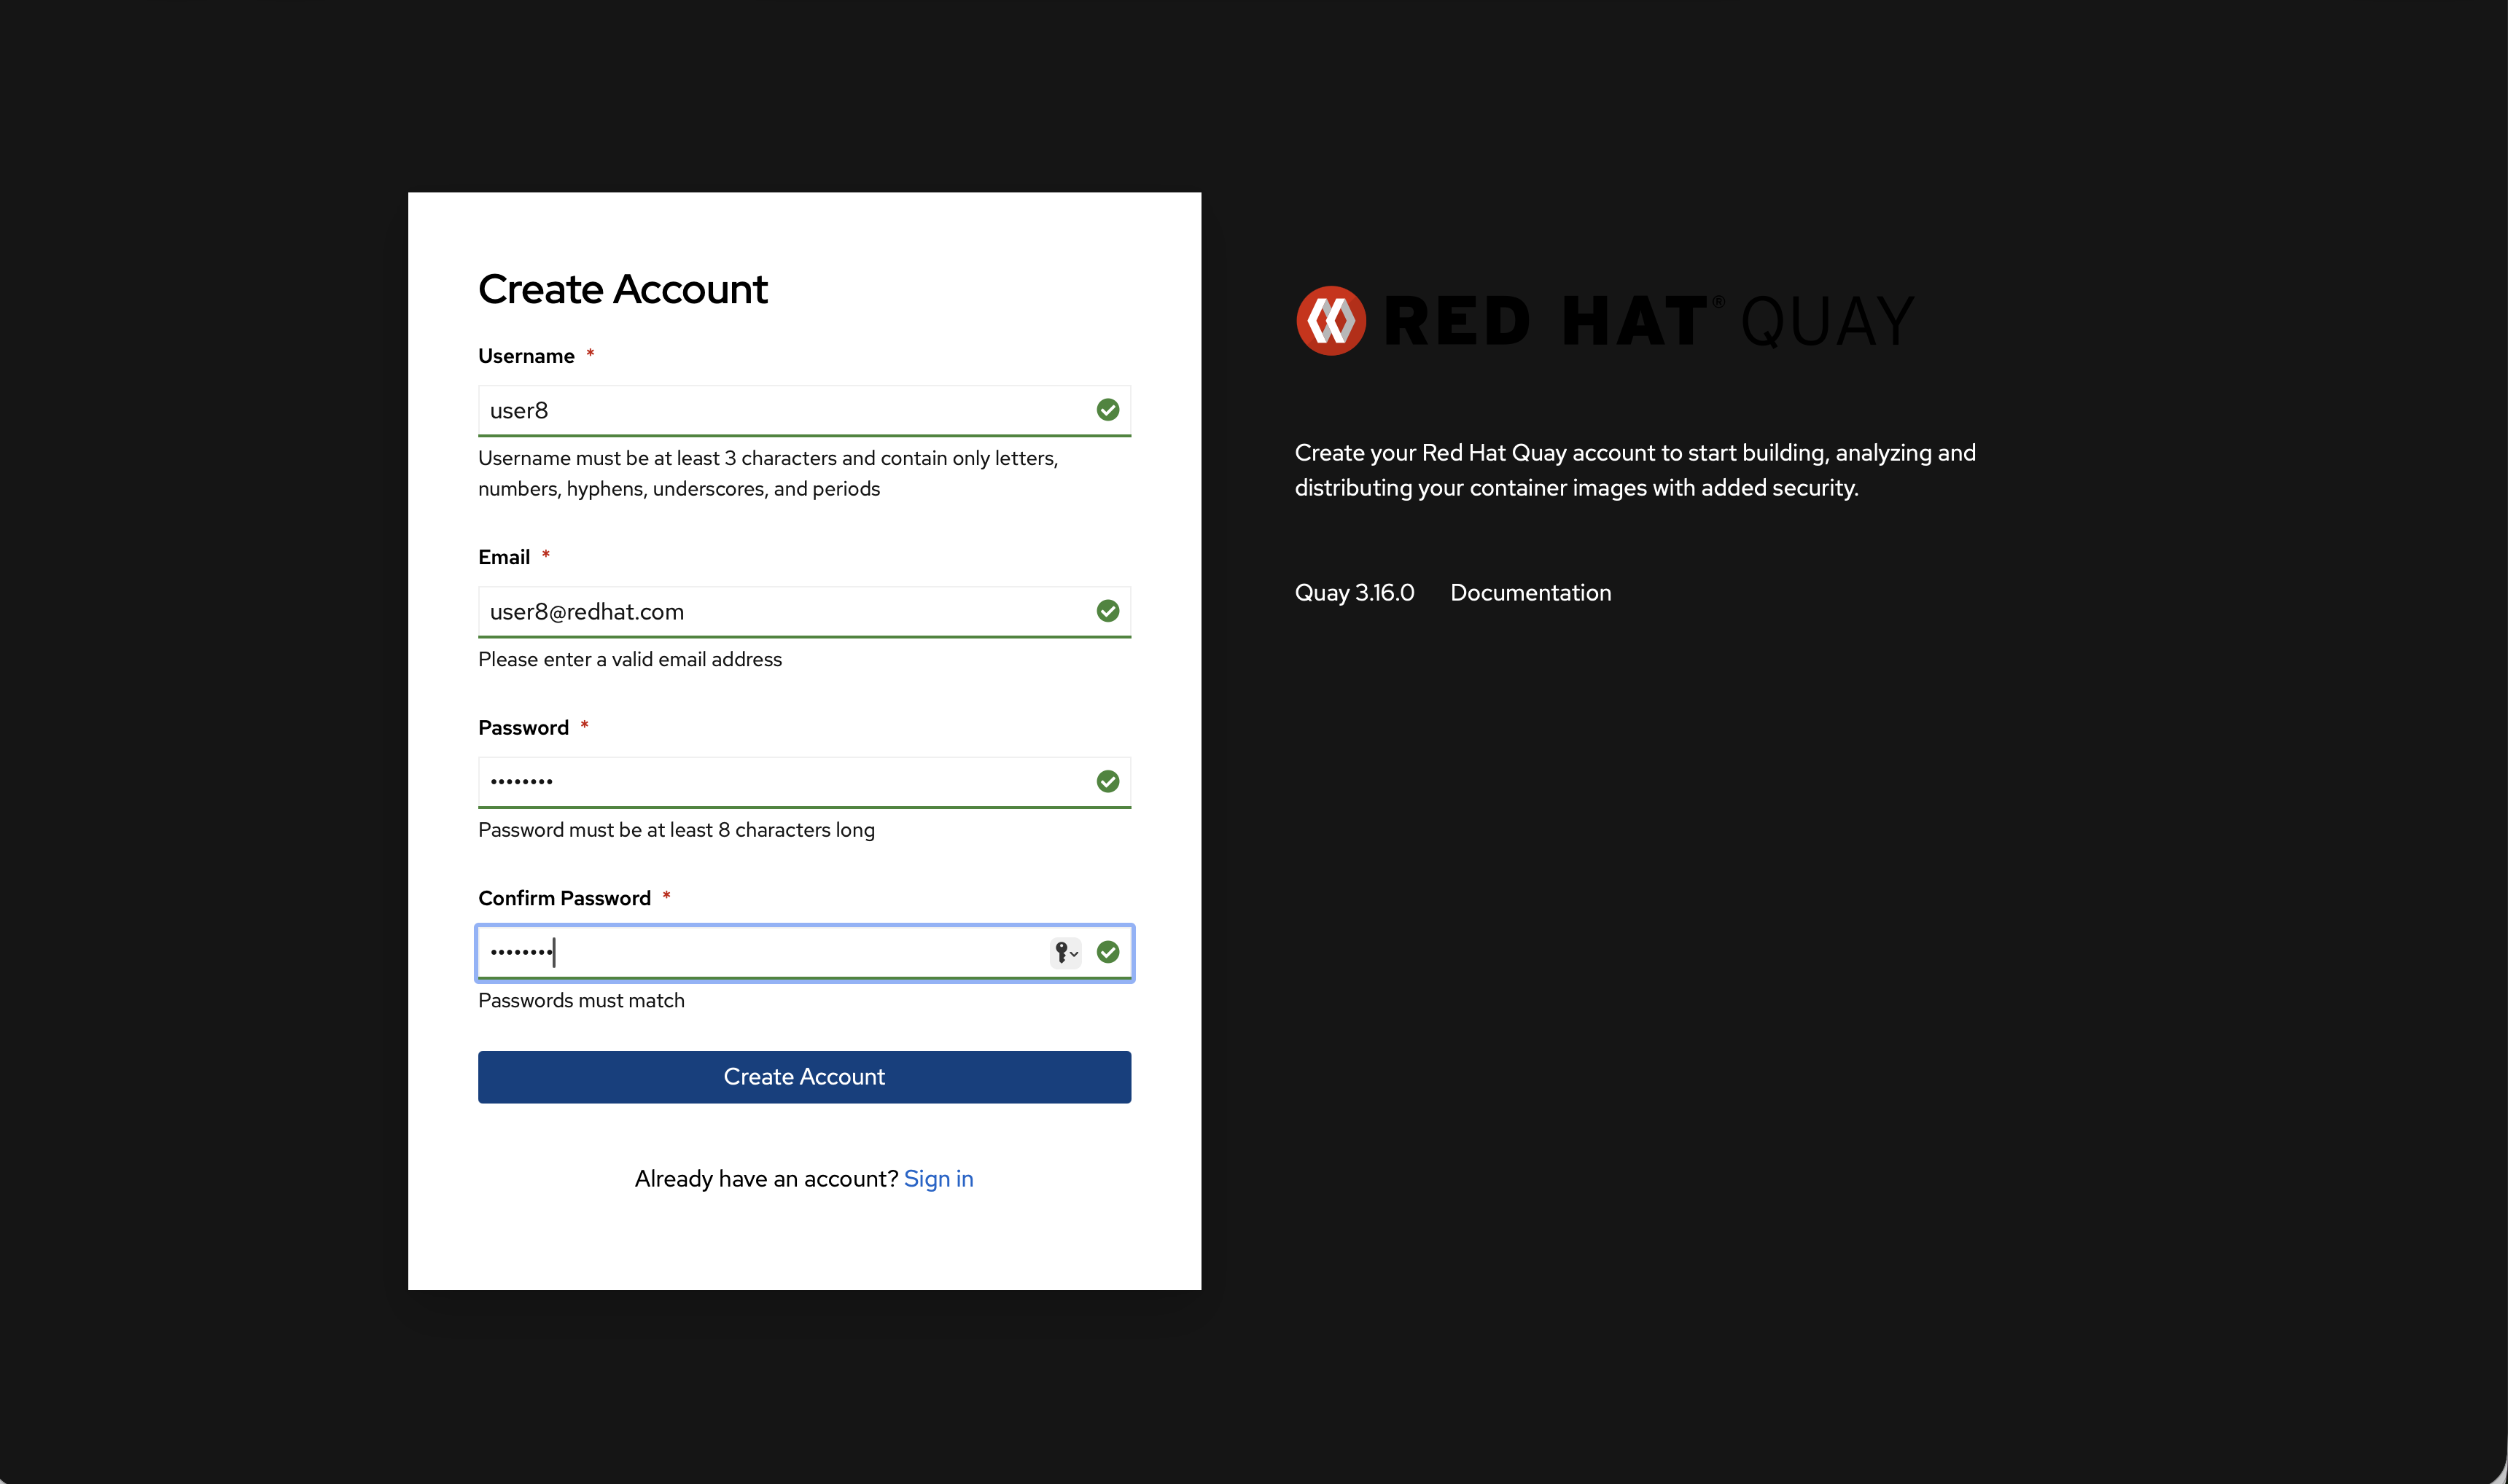
Task: Click inside the Password input field
Action: point(780,781)
